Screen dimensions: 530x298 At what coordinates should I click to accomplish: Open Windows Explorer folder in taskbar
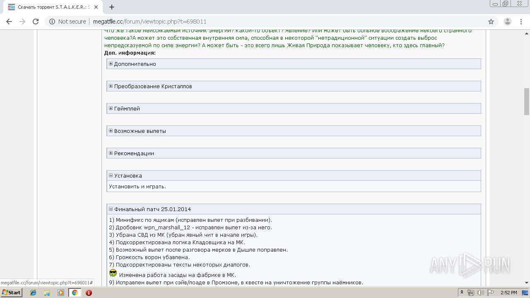click(x=47, y=293)
